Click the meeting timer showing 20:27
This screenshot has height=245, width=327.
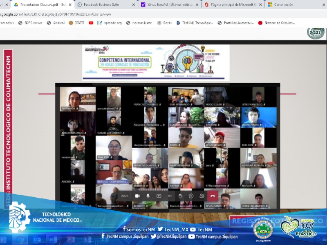125,196
